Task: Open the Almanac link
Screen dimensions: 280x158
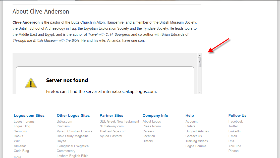Action: pyautogui.click(x=20, y=146)
